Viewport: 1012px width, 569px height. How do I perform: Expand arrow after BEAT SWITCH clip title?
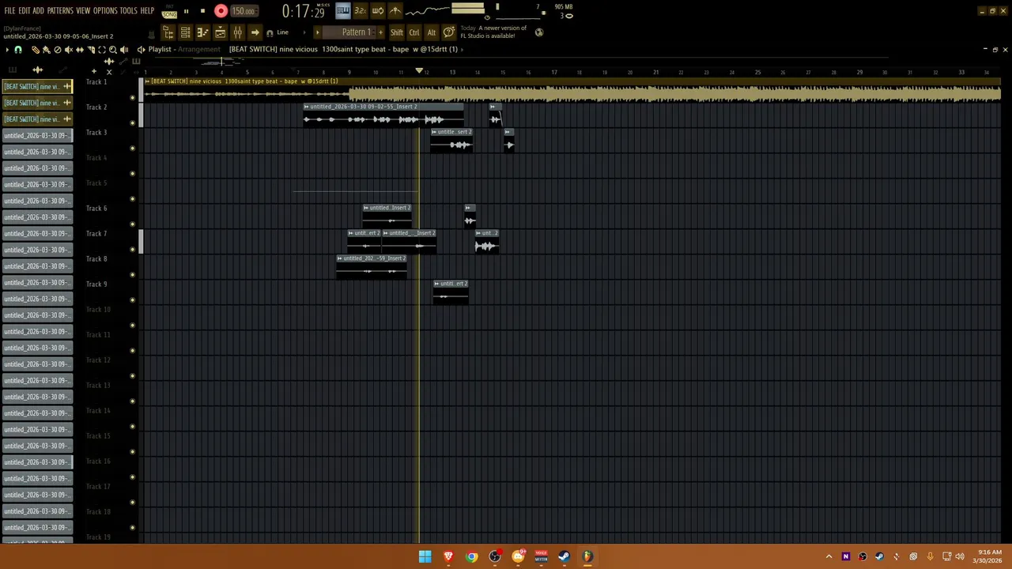click(x=462, y=49)
